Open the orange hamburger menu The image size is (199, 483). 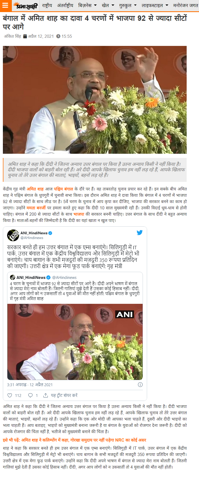(x=6, y=6)
